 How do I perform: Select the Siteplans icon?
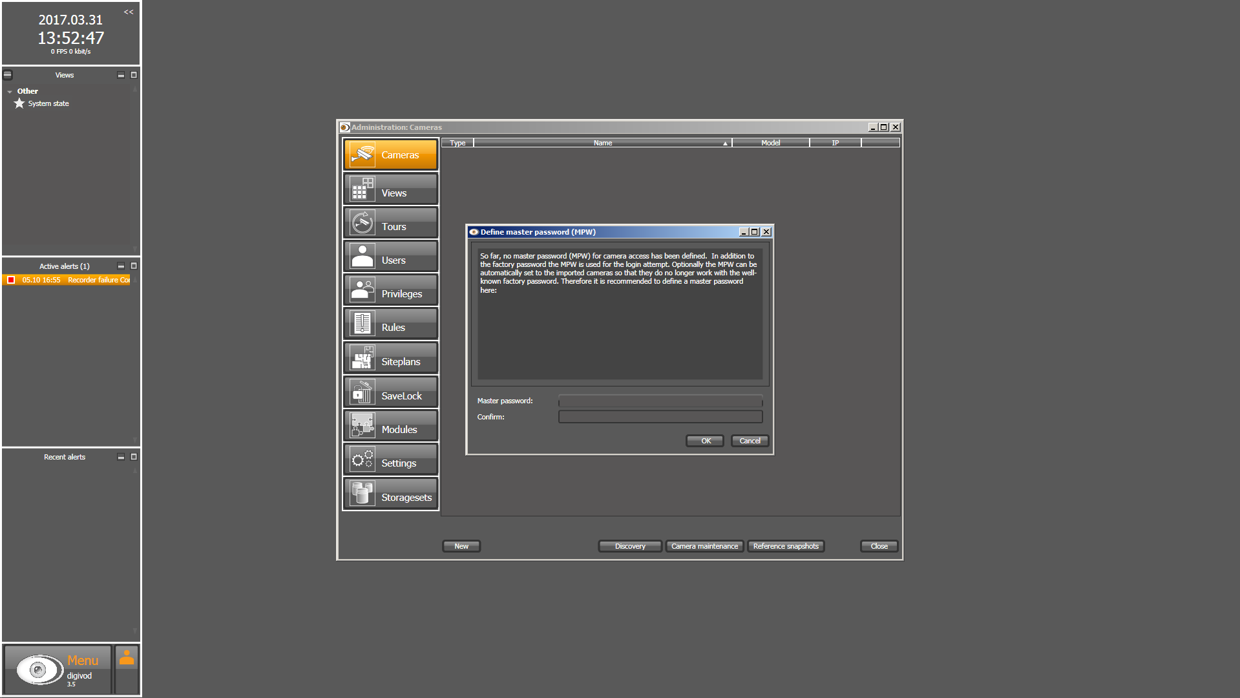point(362,359)
